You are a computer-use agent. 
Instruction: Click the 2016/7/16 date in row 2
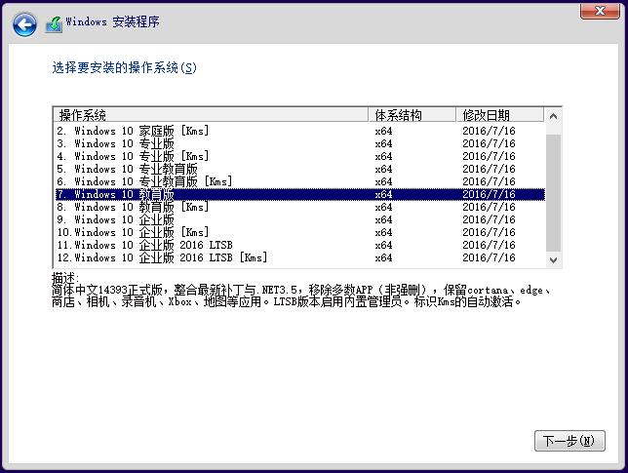tap(489, 131)
